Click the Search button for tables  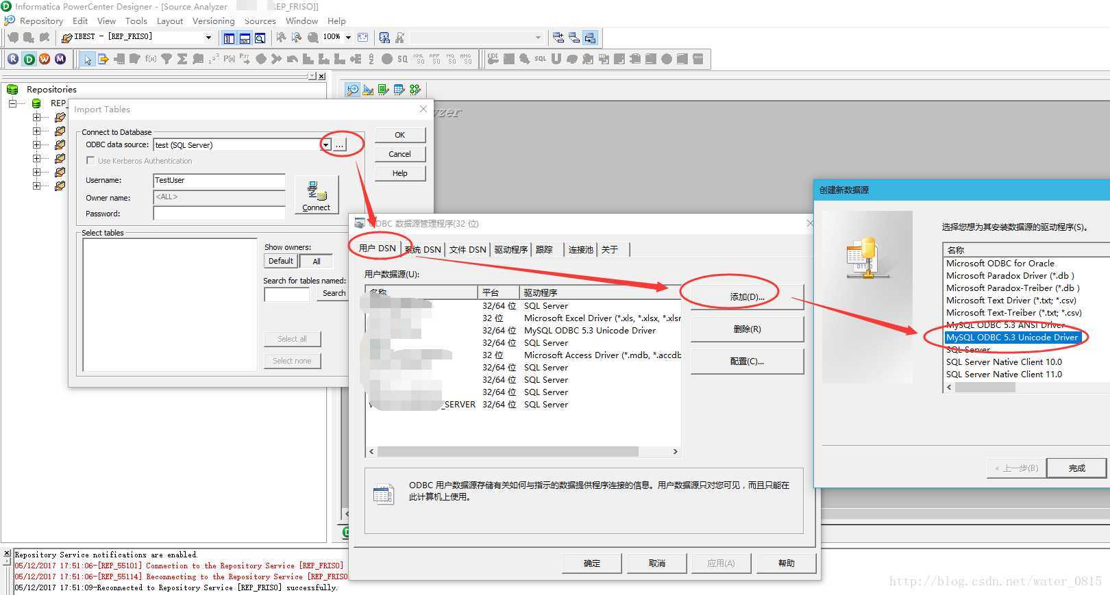point(334,293)
